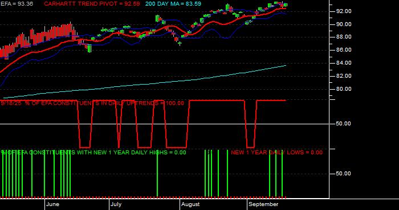Click the % of EFA constituents in daily uptrends label

click(92, 103)
